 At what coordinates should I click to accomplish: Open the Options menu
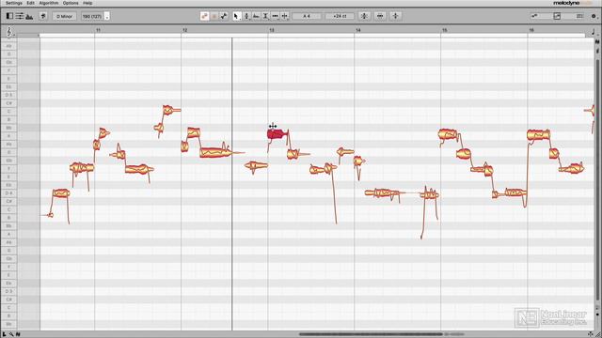tap(71, 3)
